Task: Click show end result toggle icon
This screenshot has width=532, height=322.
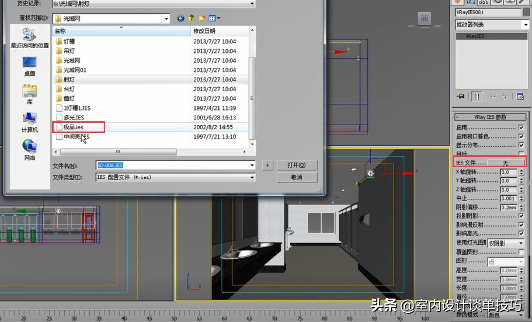Action: [x=476, y=96]
